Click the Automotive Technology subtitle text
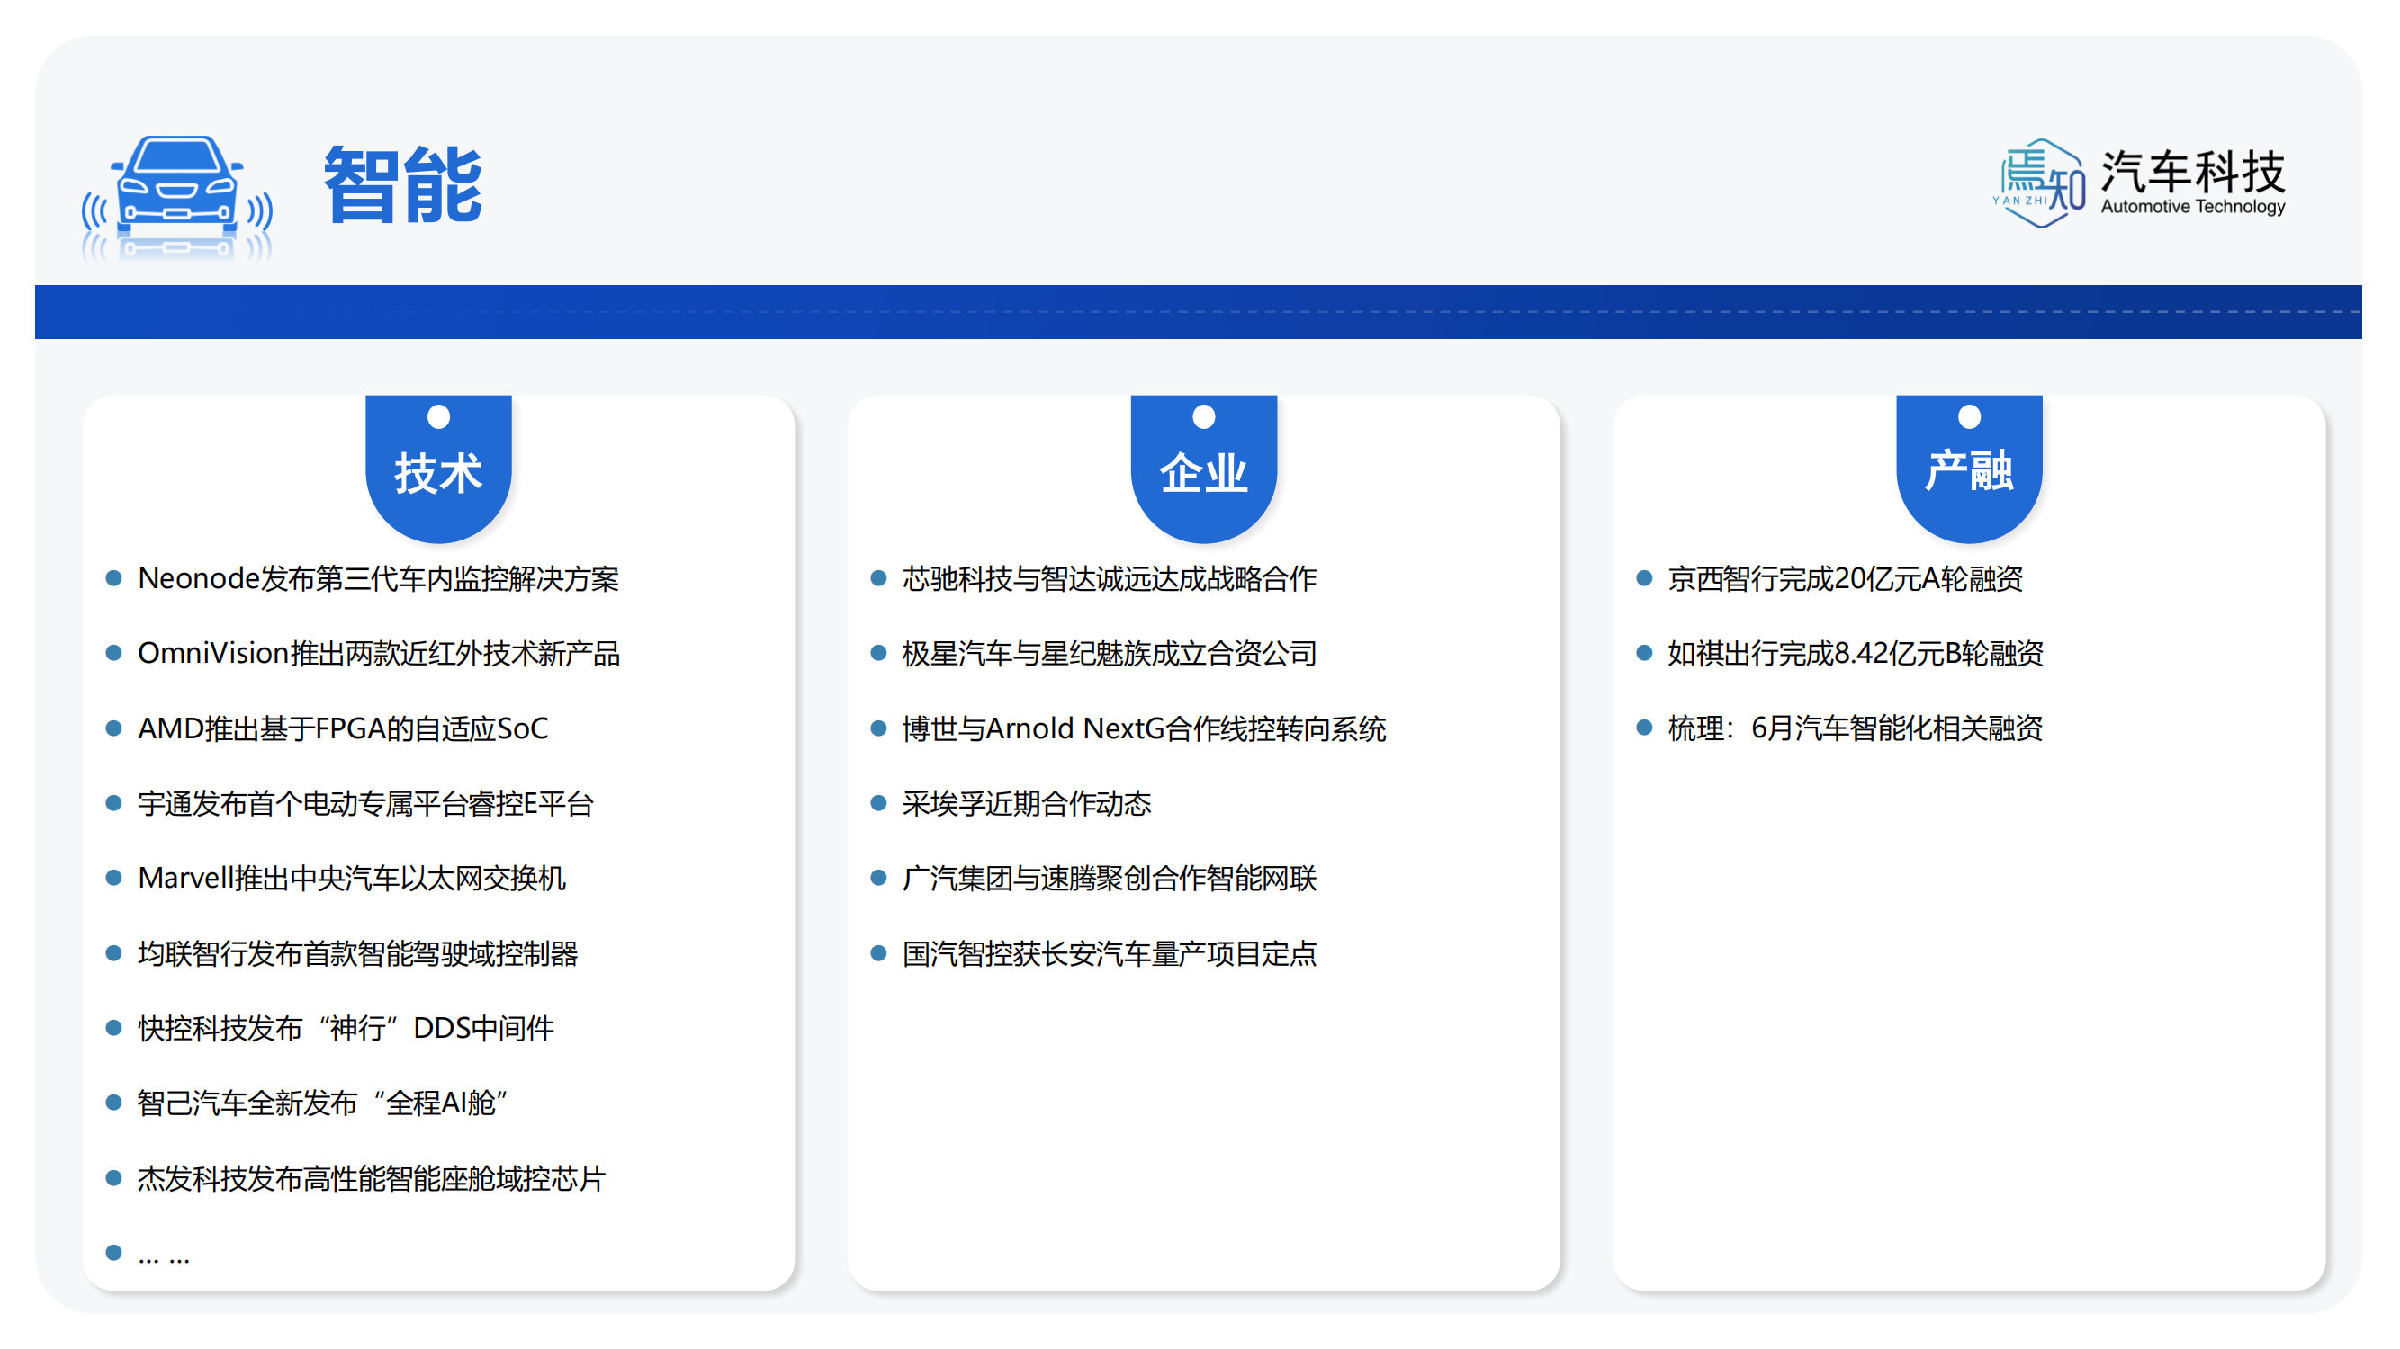 (2192, 207)
